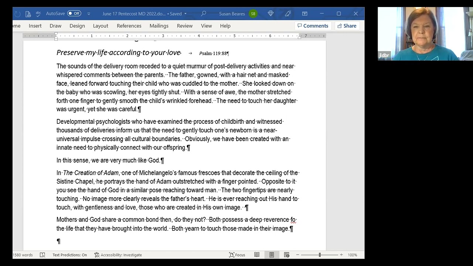This screenshot has width=473, height=266.
Task: Click the Coming Soon pen icon
Action: tap(288, 14)
